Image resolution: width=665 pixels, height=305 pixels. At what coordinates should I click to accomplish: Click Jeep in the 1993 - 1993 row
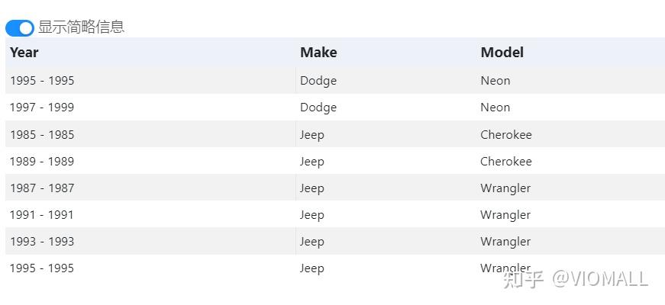tap(312, 242)
